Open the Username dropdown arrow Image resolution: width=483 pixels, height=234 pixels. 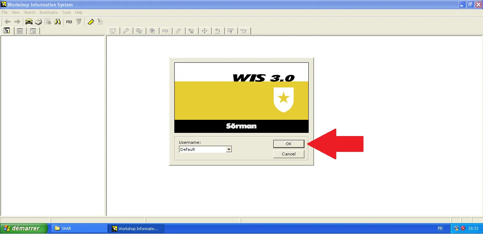point(229,149)
